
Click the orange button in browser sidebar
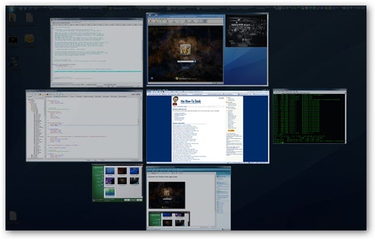(230, 130)
